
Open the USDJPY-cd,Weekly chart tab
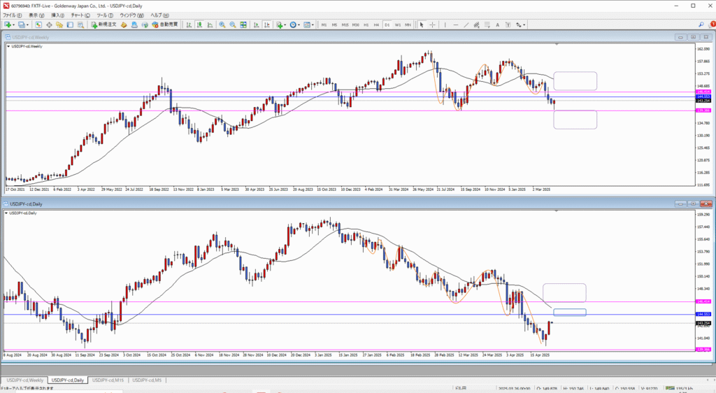coord(25,380)
